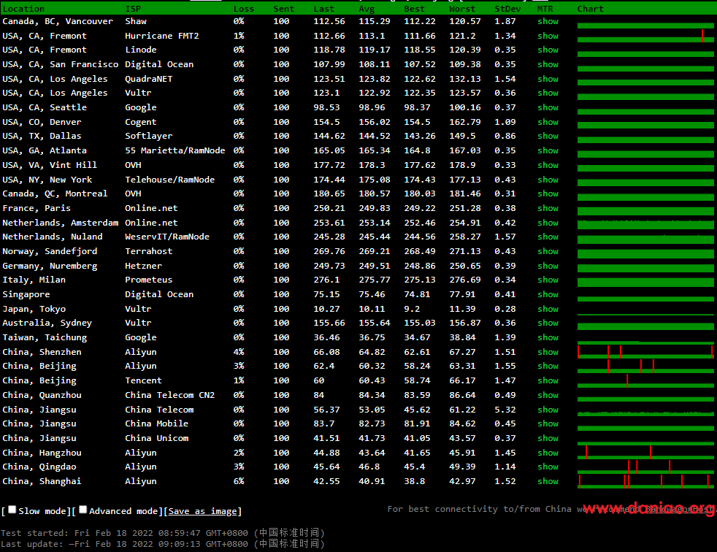Viewport: 717px width, 552px height.
Task: Click the 'China Telecom CN2' ISP cell
Action: tap(169, 395)
